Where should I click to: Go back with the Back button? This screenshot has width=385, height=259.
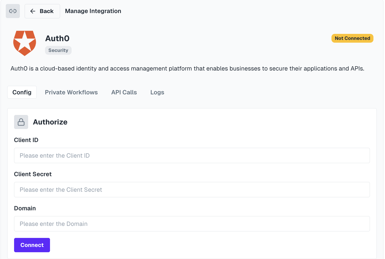pos(42,11)
